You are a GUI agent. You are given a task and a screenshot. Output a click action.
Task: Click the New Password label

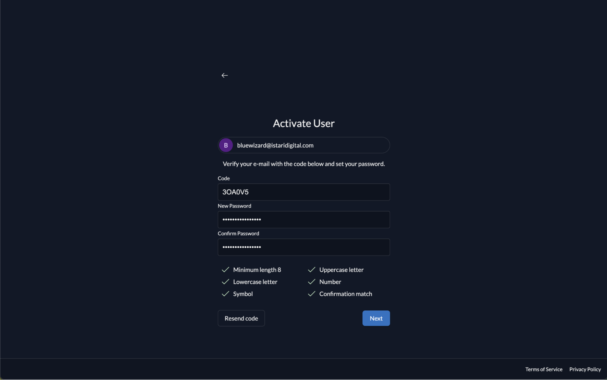coord(234,205)
